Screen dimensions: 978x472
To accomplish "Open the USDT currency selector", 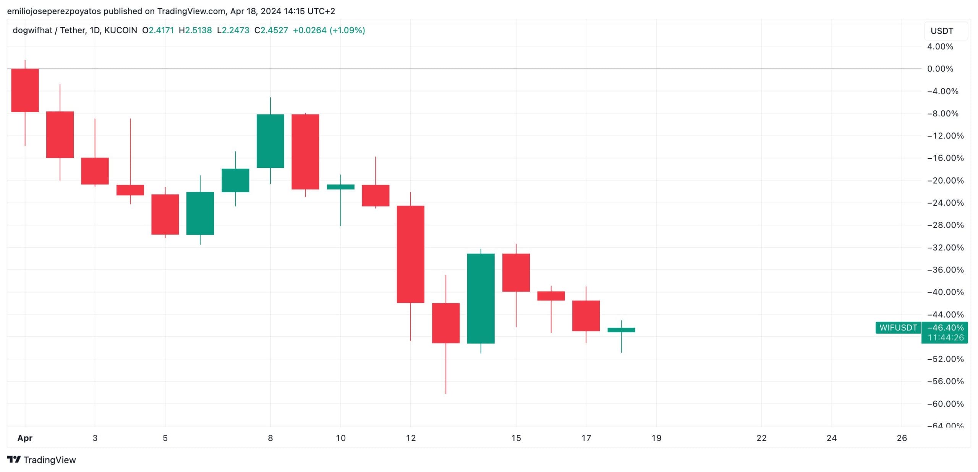I will (942, 31).
